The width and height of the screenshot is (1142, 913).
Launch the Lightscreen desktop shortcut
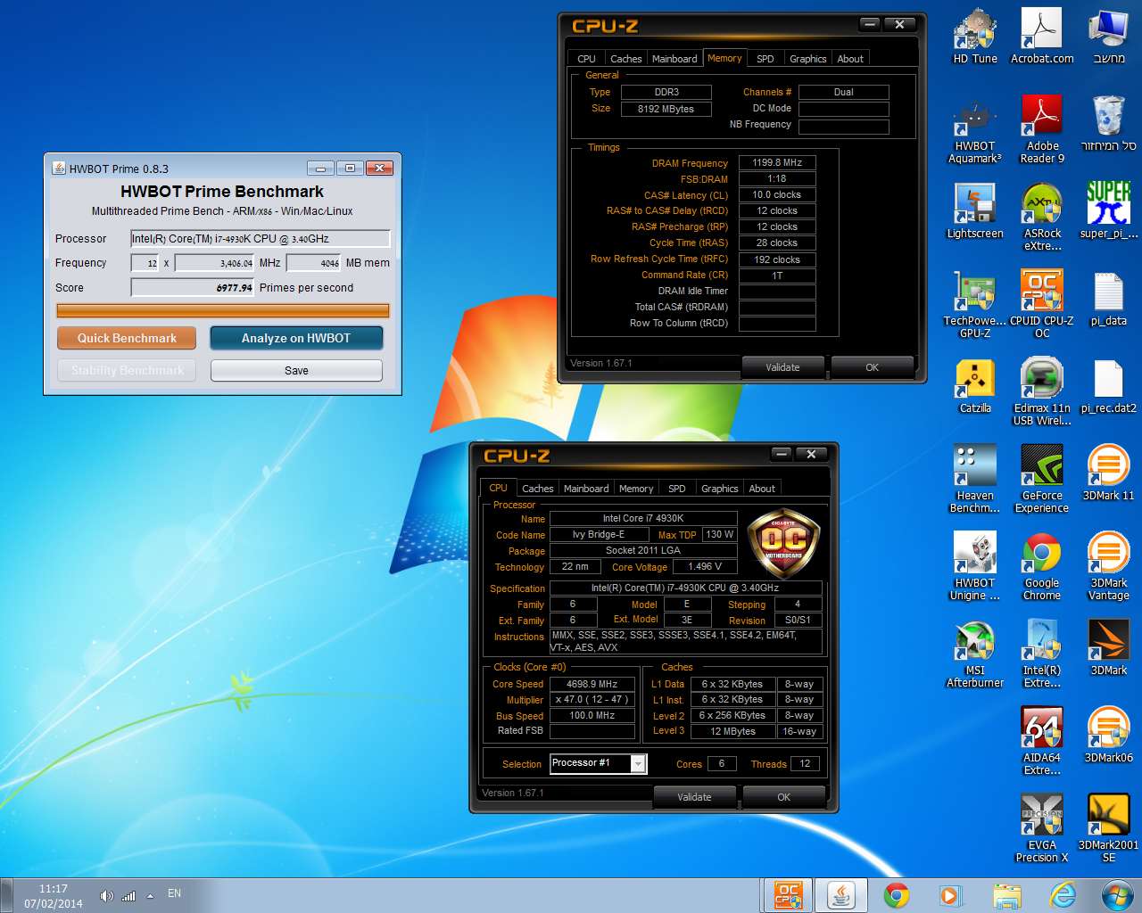(975, 211)
